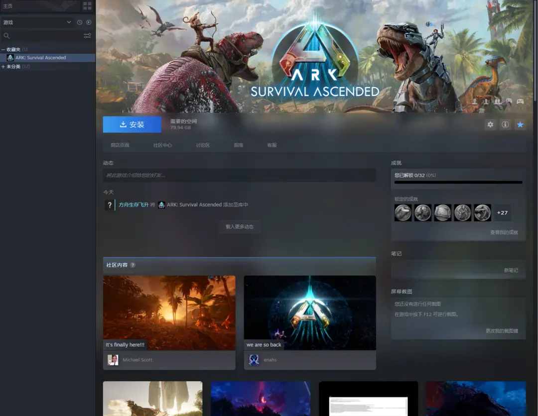Click the activity post input field
538x416 pixels.
[240, 175]
